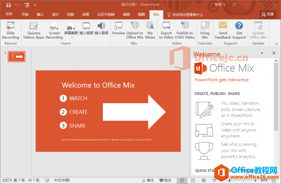The height and width of the screenshot is (184, 281).
Task: Open My Mixes
Action: click(x=150, y=30)
